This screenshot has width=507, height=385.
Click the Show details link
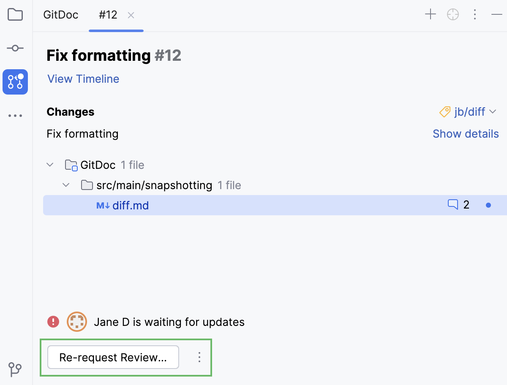[466, 134]
